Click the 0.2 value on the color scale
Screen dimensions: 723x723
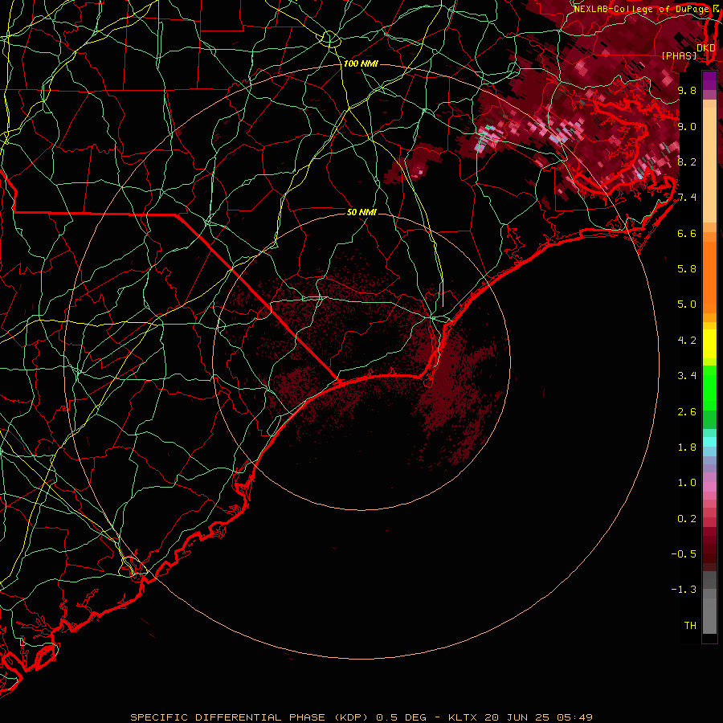point(687,519)
